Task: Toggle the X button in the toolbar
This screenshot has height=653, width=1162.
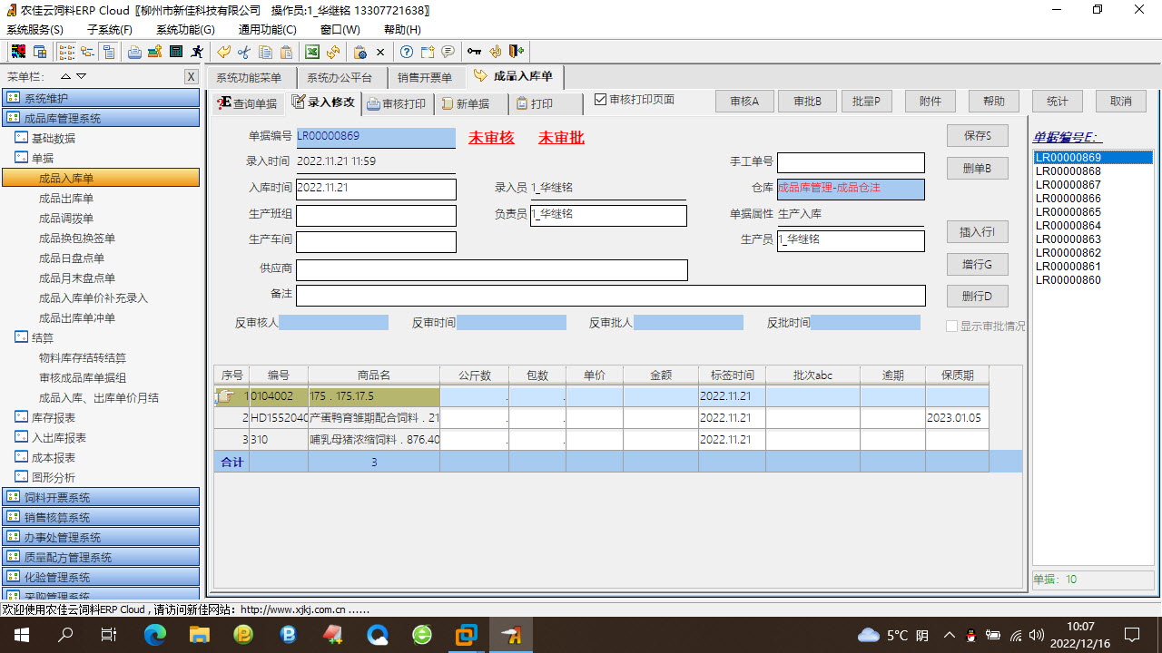Action: (x=380, y=52)
